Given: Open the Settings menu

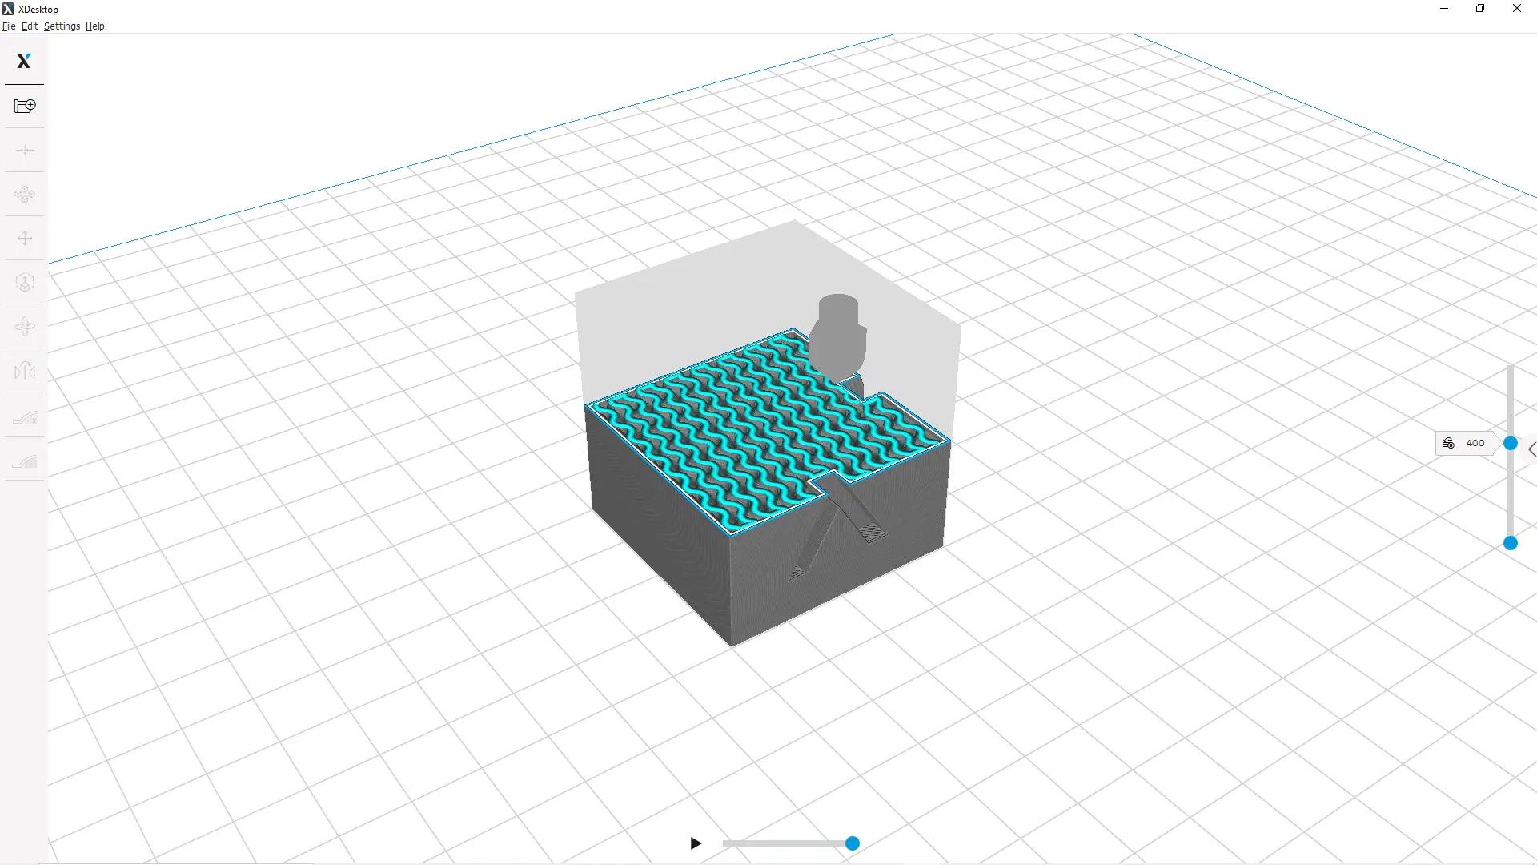Looking at the screenshot, I should [61, 26].
